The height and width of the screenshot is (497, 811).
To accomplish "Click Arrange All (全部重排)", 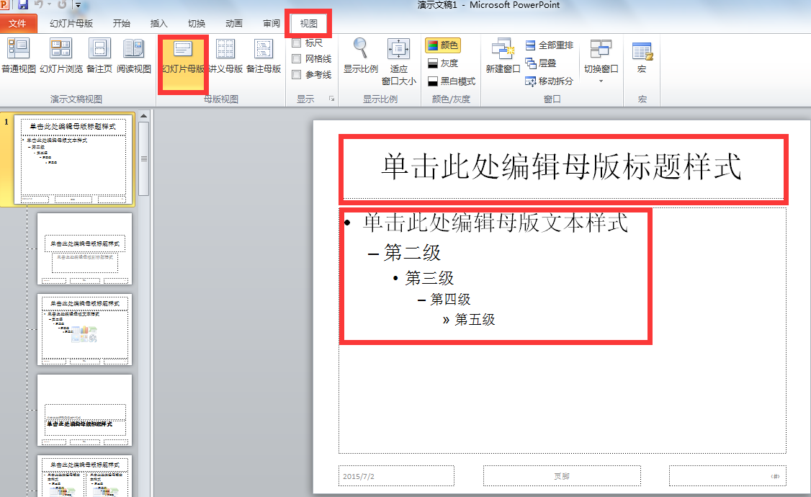I will click(x=550, y=45).
